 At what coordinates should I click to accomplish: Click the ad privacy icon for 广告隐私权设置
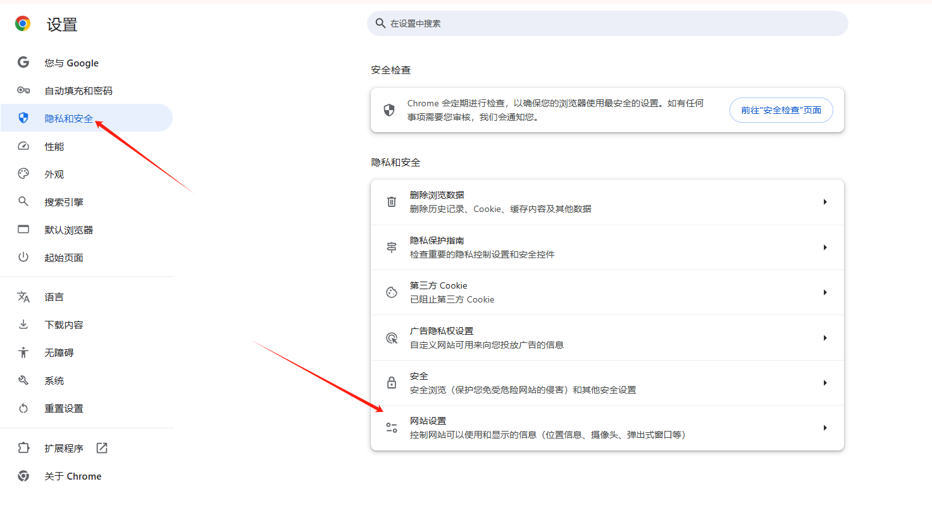392,338
